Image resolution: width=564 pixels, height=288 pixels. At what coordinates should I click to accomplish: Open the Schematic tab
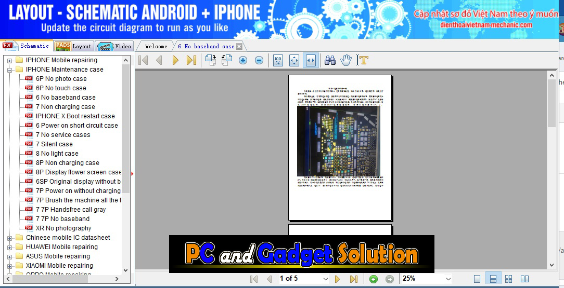(26, 46)
